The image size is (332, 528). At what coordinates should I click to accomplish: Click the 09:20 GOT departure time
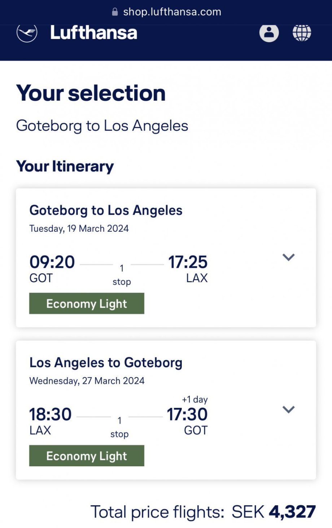[x=52, y=262]
